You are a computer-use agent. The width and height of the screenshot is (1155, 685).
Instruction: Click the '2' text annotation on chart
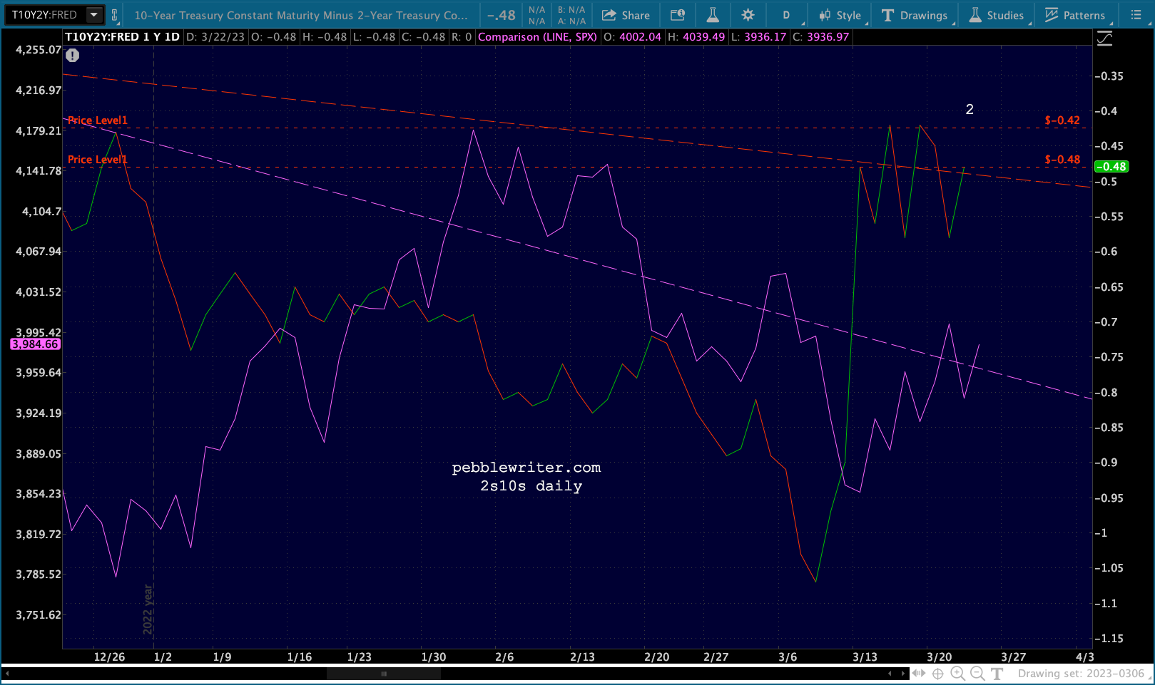(x=970, y=109)
